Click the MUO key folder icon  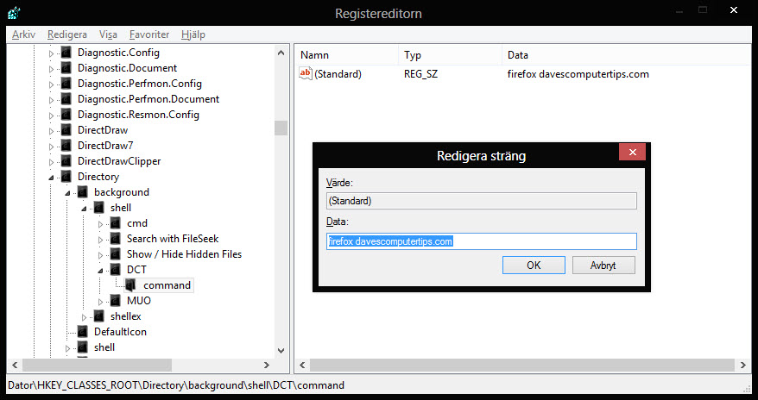(x=116, y=301)
